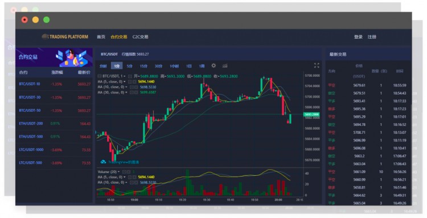
Task: Click trade row with quantity 10
Action: coord(368,172)
